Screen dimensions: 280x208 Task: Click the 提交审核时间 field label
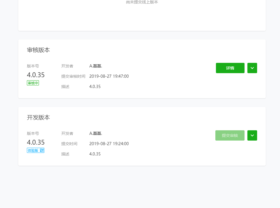coord(73,76)
